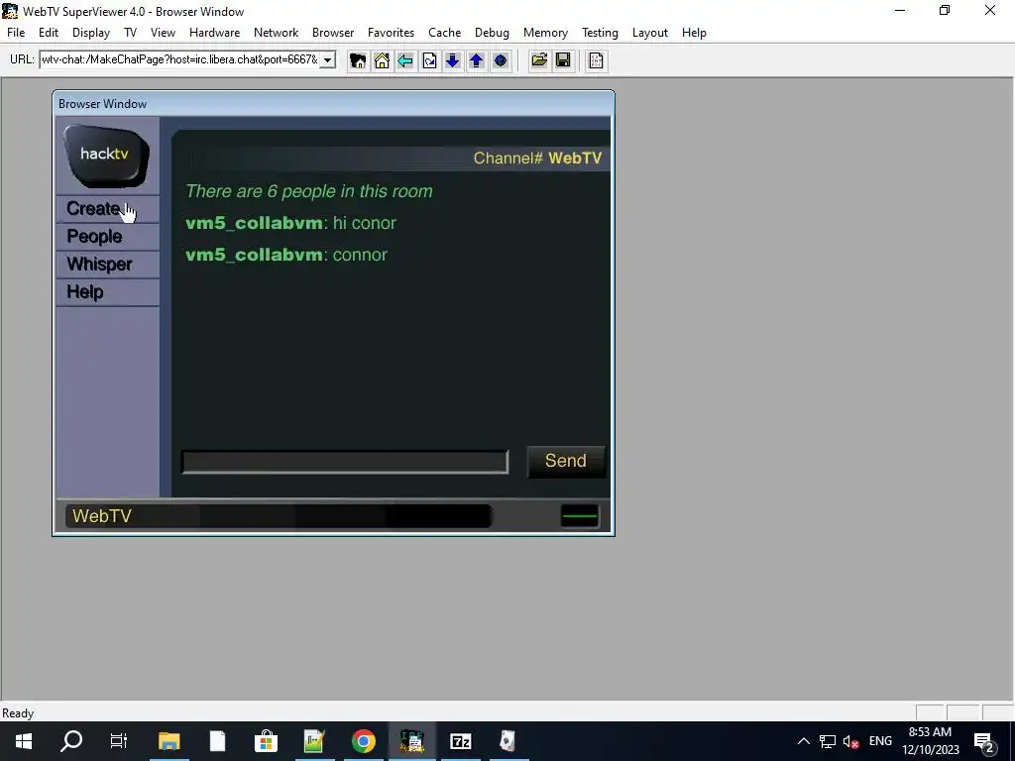Open the Testing menu

(x=600, y=33)
